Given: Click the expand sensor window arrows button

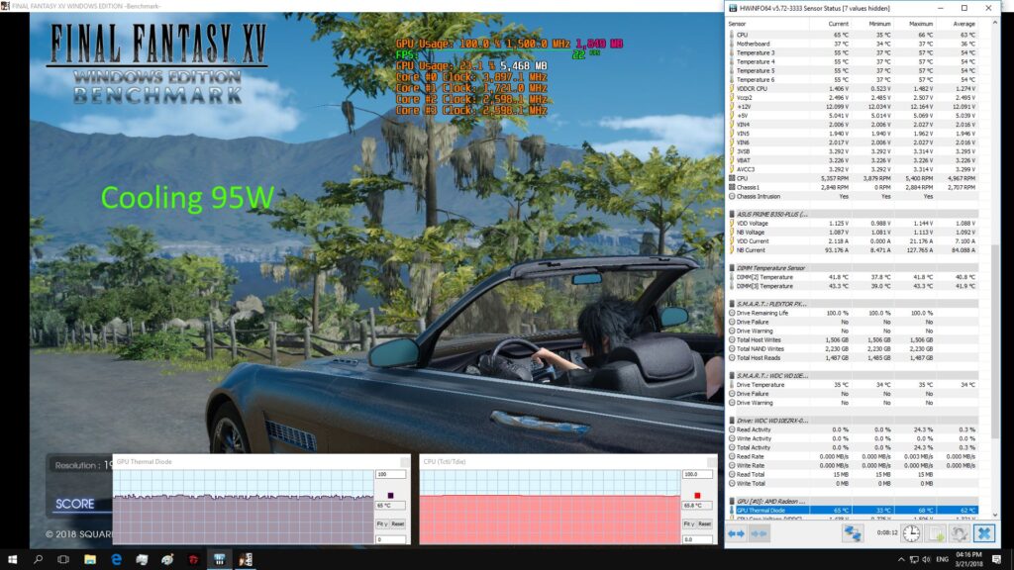Looking at the screenshot, I should (736, 533).
